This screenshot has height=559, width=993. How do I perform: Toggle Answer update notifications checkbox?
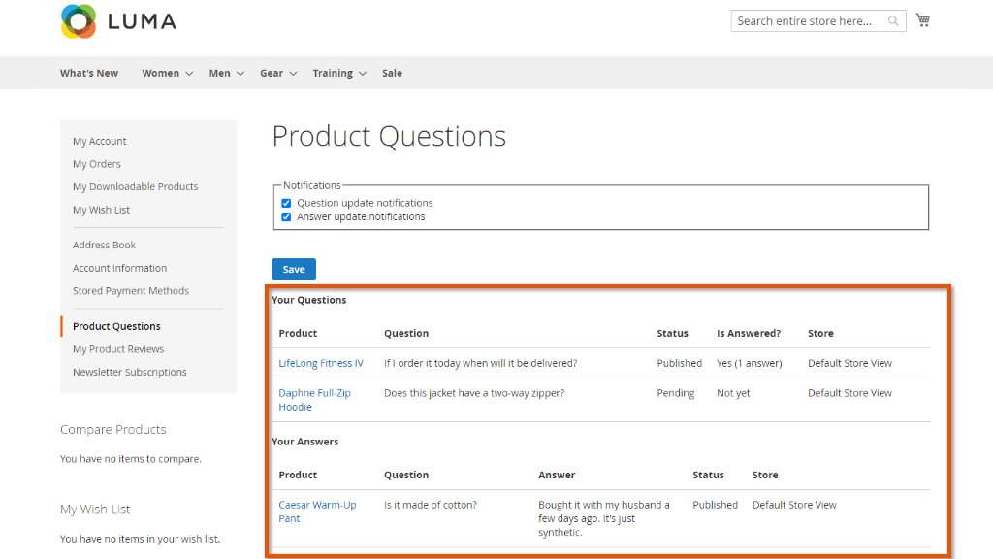[x=286, y=216]
